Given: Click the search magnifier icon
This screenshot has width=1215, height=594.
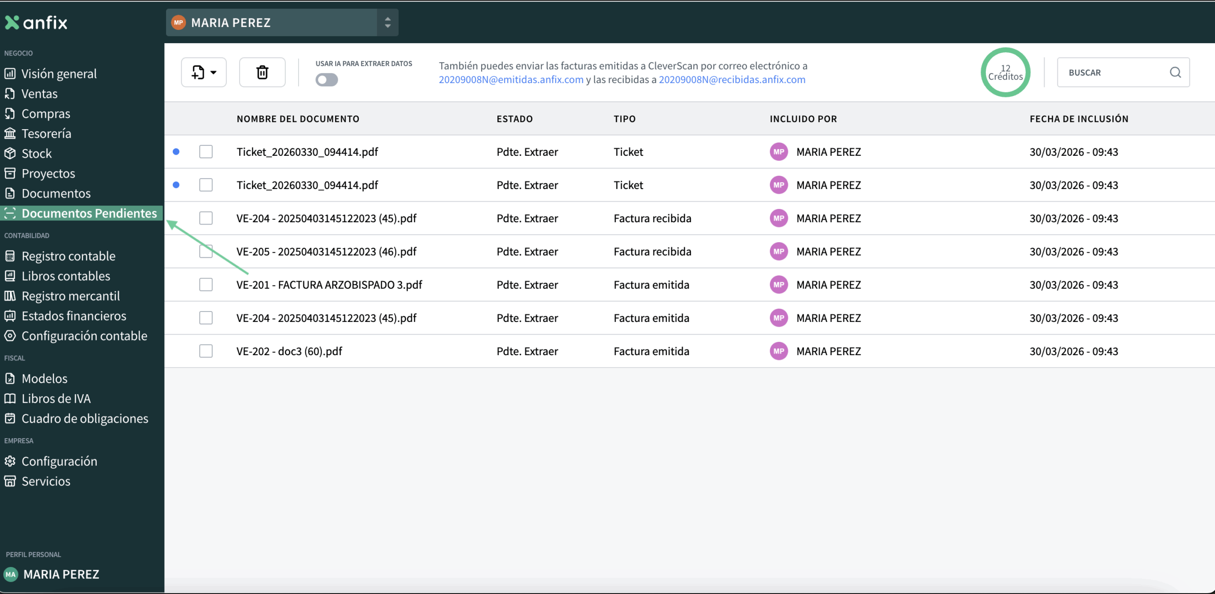Looking at the screenshot, I should [1175, 72].
